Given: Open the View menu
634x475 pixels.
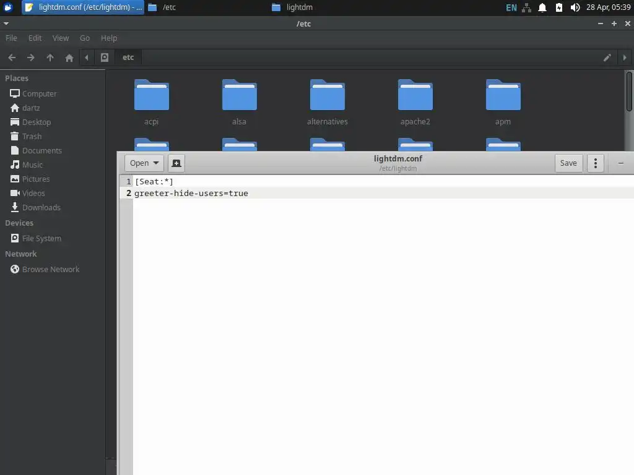Looking at the screenshot, I should point(61,38).
